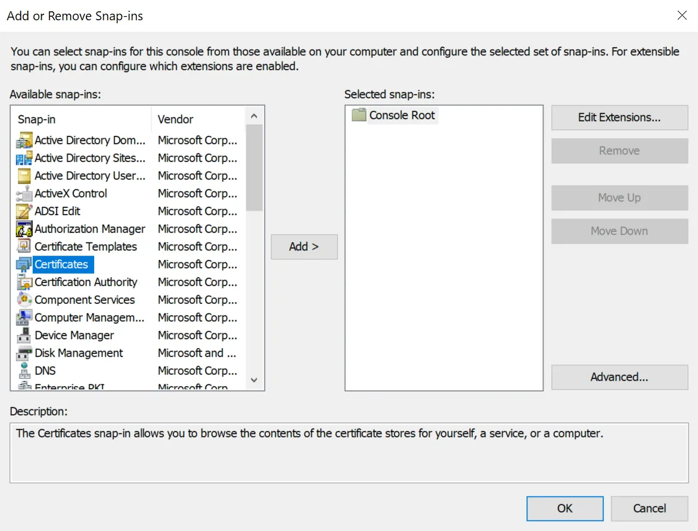Click the Certificates description text box
Viewport: 698px width, 531px height.
349,453
